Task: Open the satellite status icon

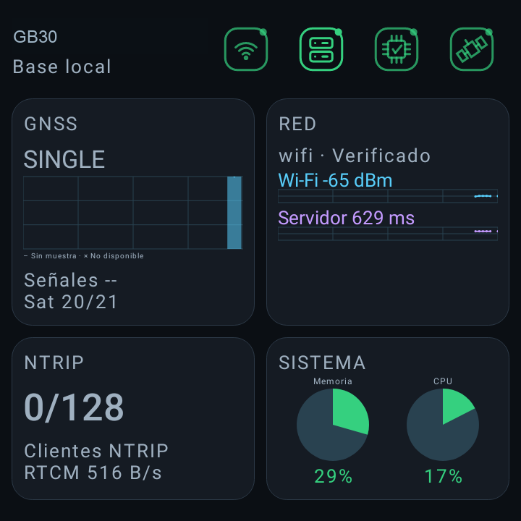Action: click(x=472, y=49)
